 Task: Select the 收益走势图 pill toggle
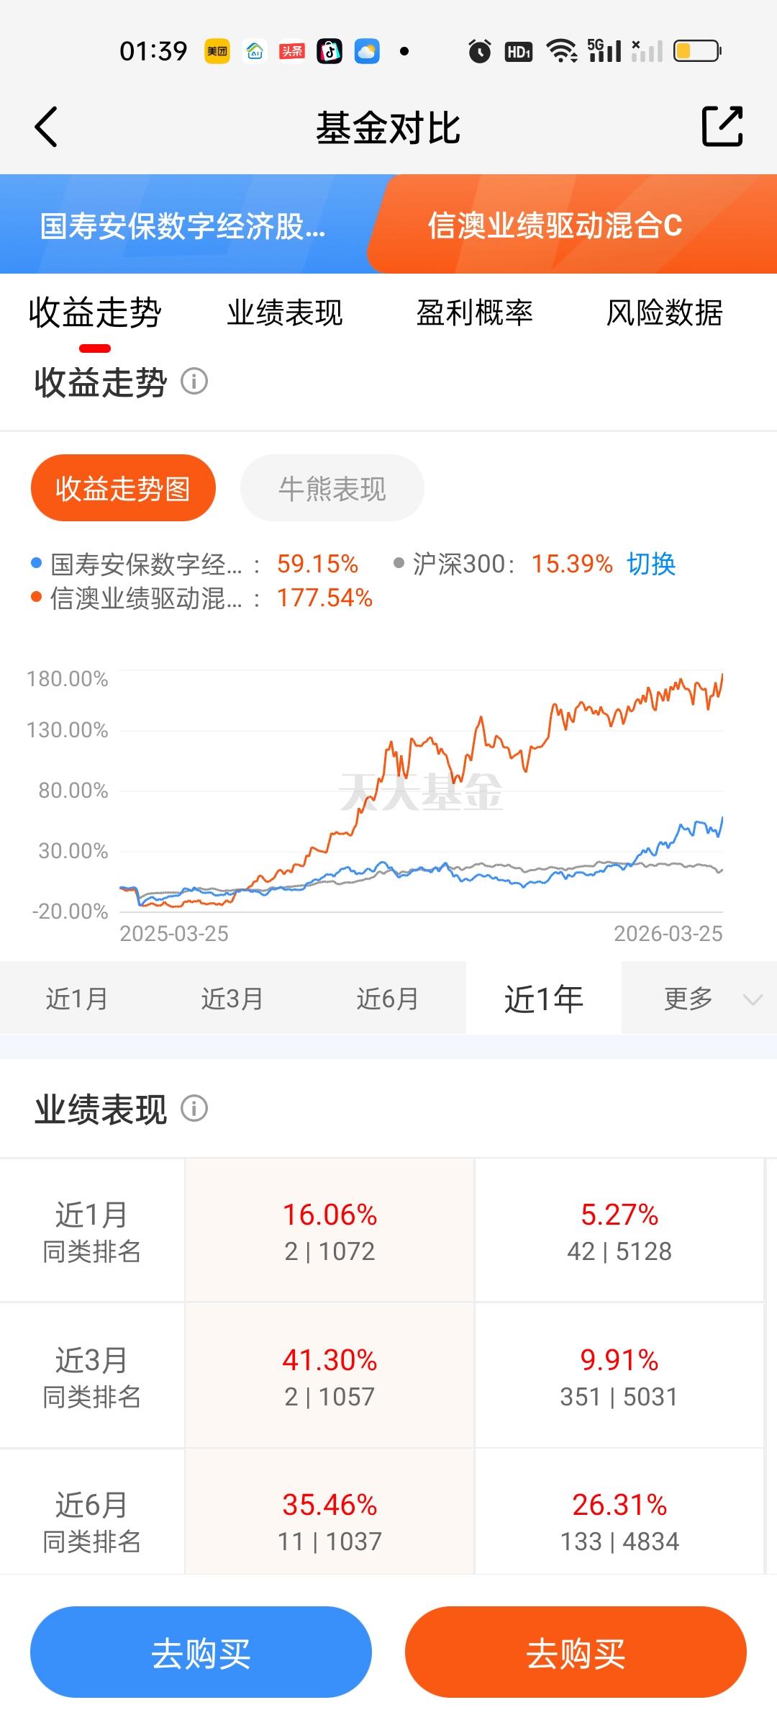123,488
